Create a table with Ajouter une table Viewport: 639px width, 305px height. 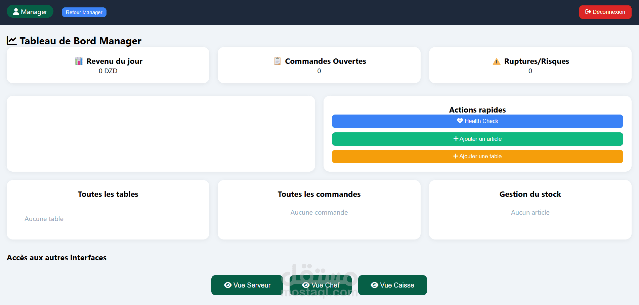tap(477, 157)
